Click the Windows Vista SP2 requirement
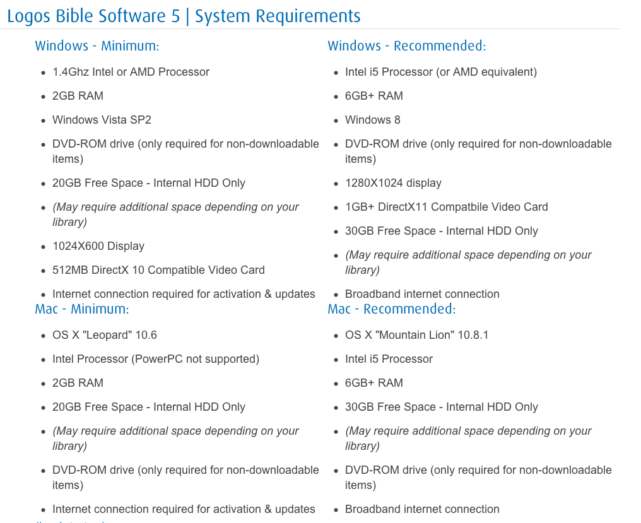 (x=102, y=120)
